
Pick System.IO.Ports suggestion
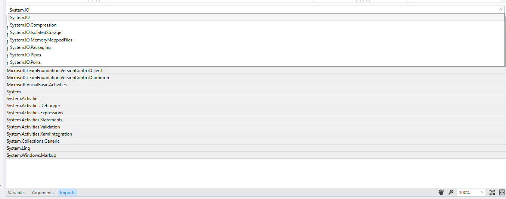point(256,62)
